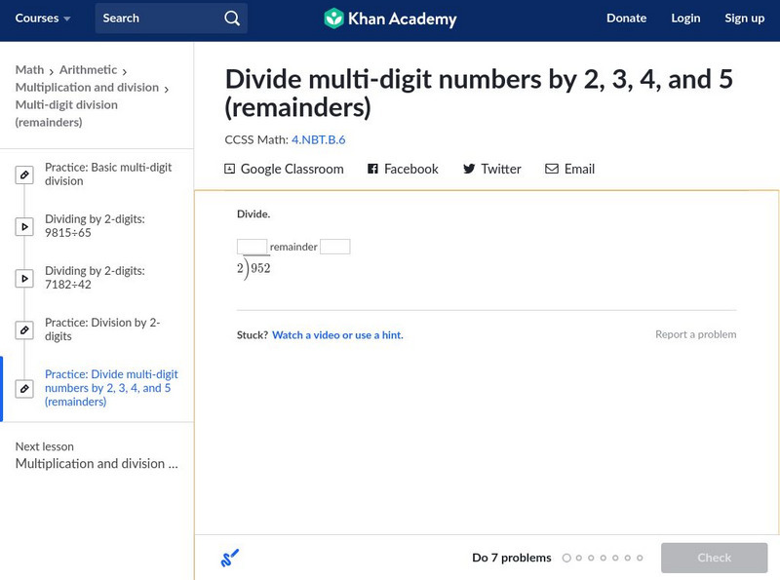Share the exercise on Facebook

tap(403, 169)
